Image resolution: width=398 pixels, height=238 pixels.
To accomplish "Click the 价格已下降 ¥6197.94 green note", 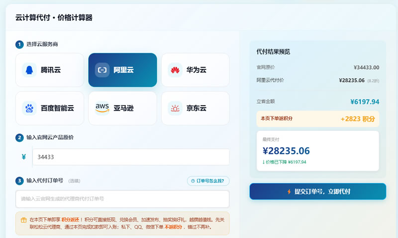I will coord(284,162).
